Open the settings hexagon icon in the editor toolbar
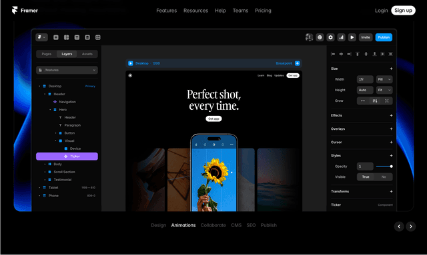Viewport: 427px width, 255px height. (331, 37)
